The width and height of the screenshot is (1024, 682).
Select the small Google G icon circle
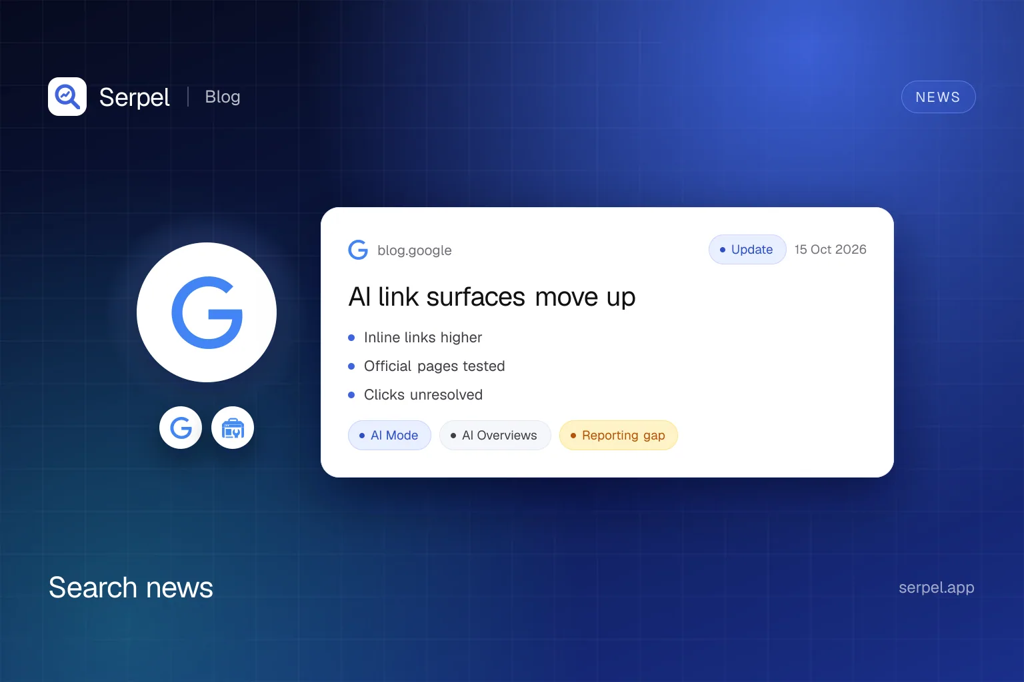(181, 428)
